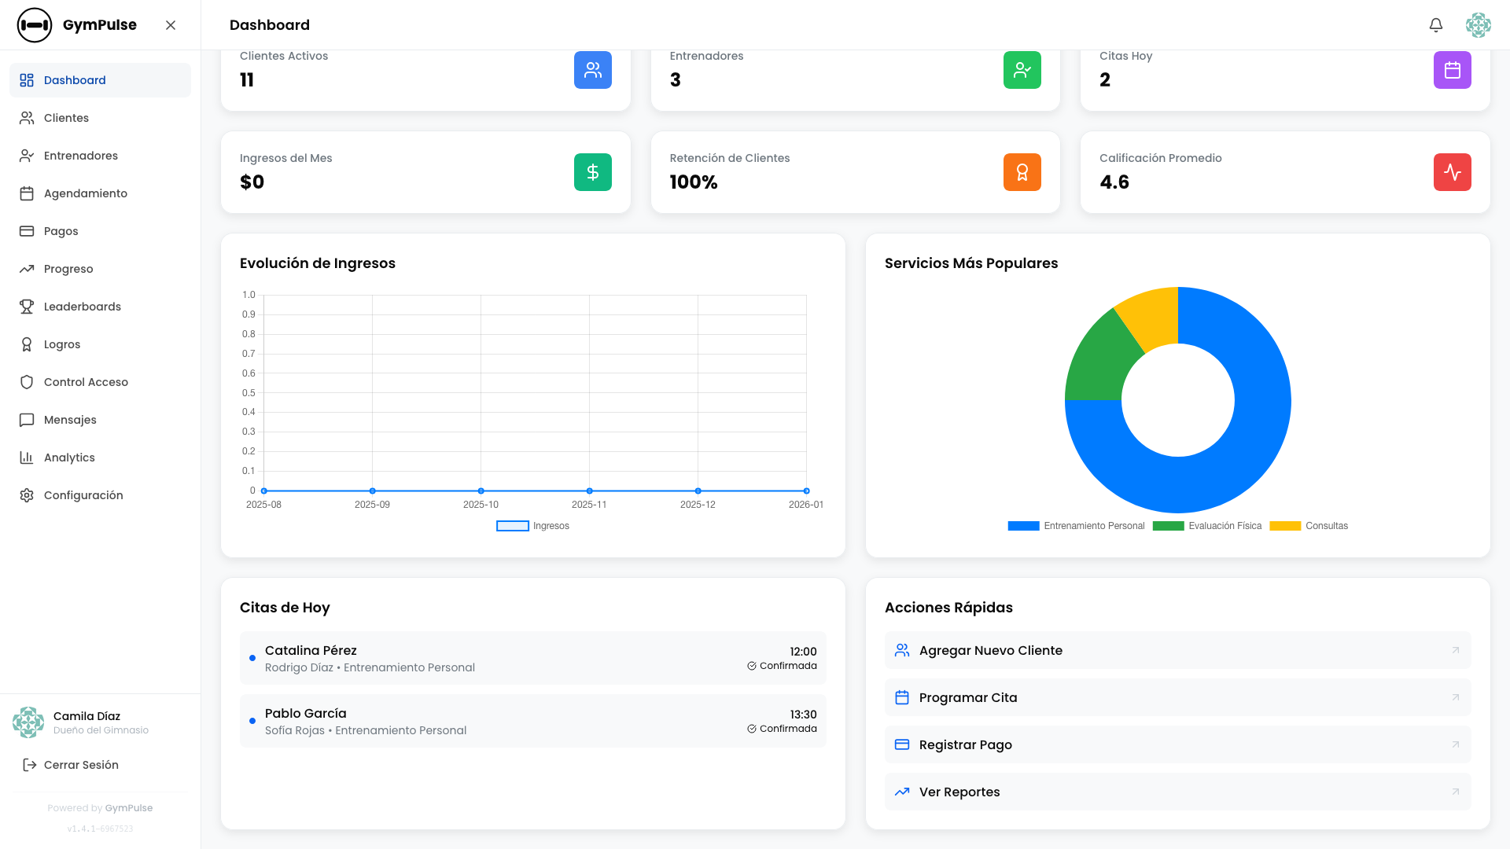Select the Leaderboards trophy icon in sidebar
This screenshot has height=849, width=1510.
[28, 306]
